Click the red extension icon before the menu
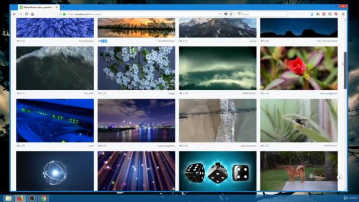 coord(336,14)
